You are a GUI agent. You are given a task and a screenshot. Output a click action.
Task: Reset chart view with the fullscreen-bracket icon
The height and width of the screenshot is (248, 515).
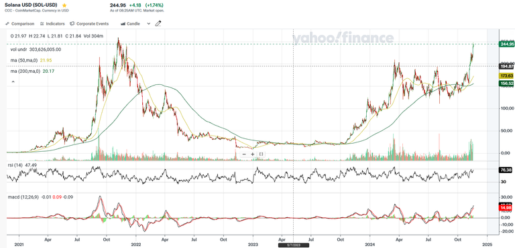[261, 154]
